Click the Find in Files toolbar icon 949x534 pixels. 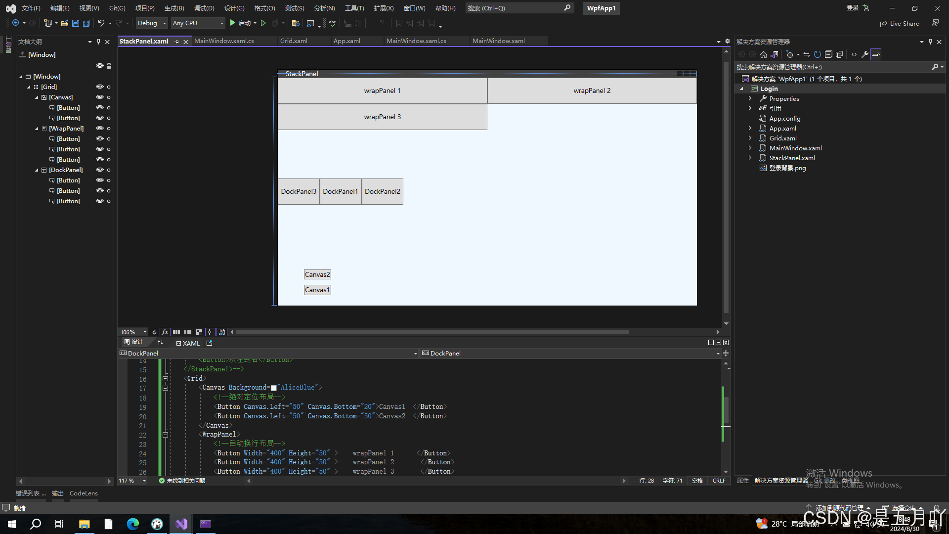coord(296,23)
